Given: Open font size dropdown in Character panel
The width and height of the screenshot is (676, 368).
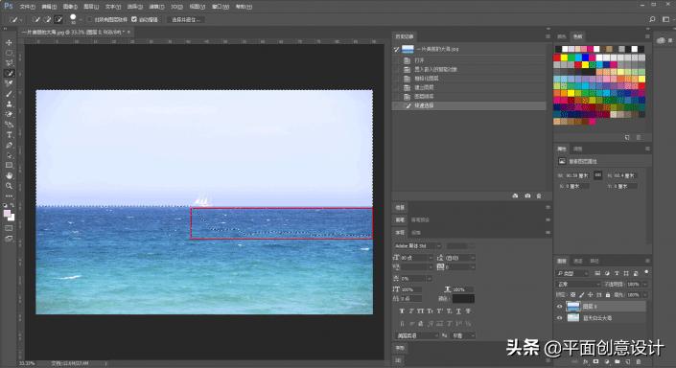Looking at the screenshot, I should [x=430, y=258].
